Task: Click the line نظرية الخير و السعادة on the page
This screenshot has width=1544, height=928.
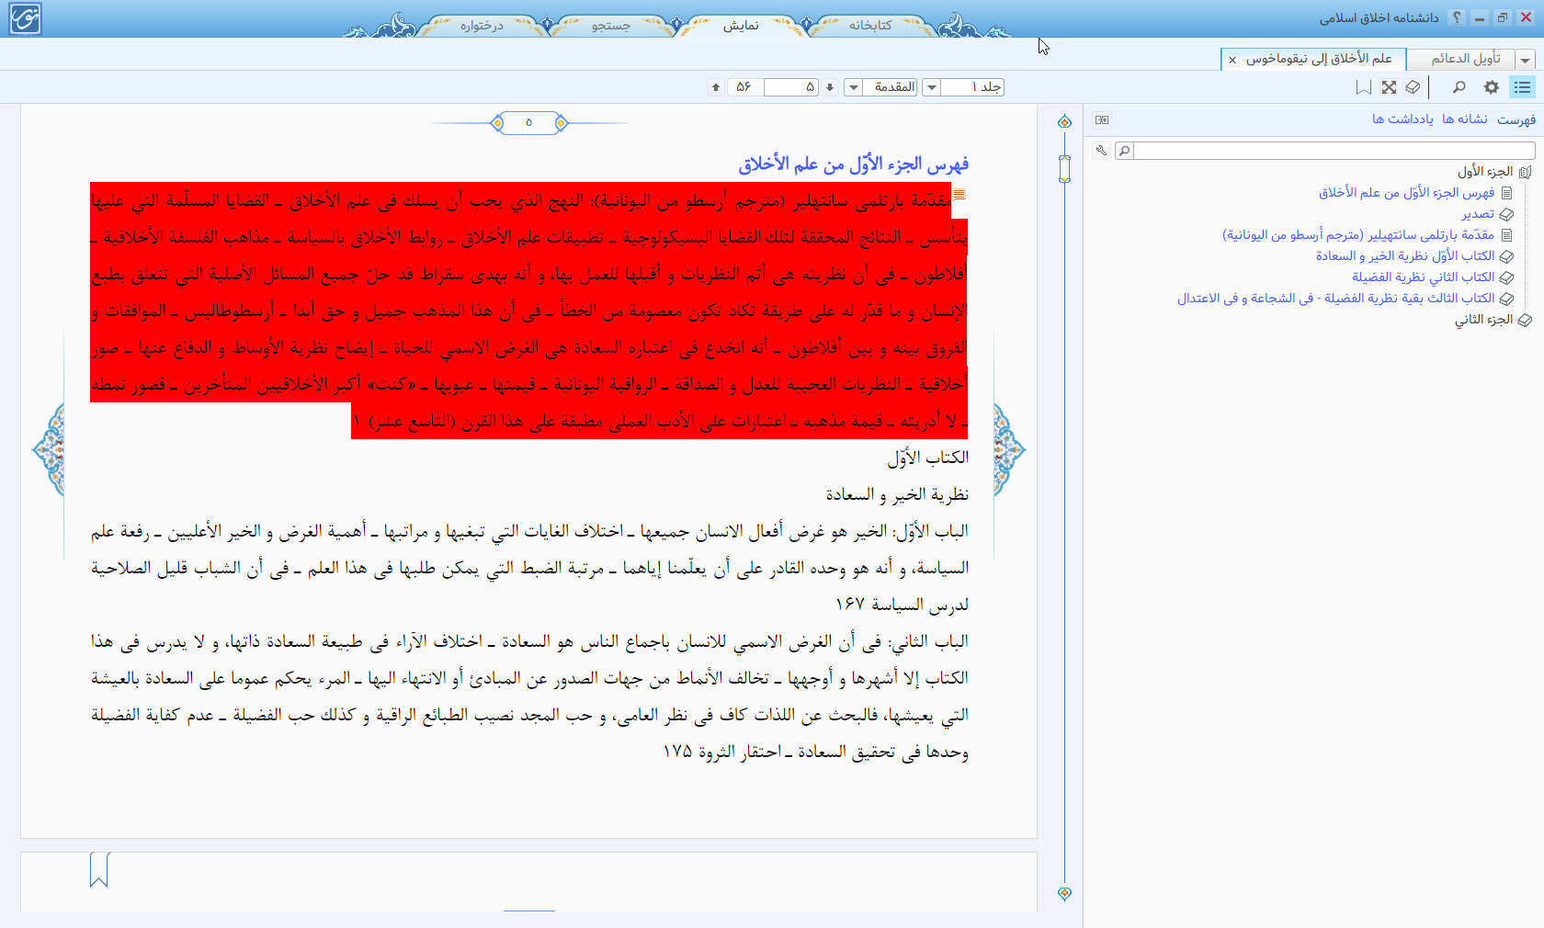Action: [x=897, y=494]
